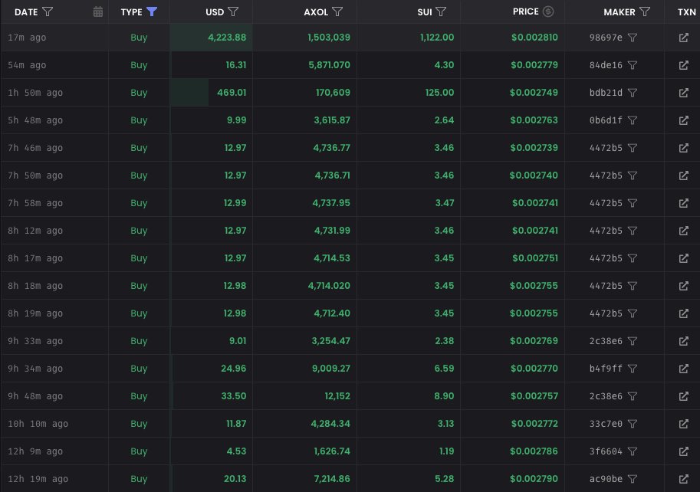Click the AXOL column header

pyautogui.click(x=316, y=12)
